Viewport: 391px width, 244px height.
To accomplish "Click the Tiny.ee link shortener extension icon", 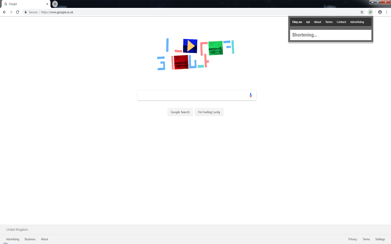I will 370,12.
